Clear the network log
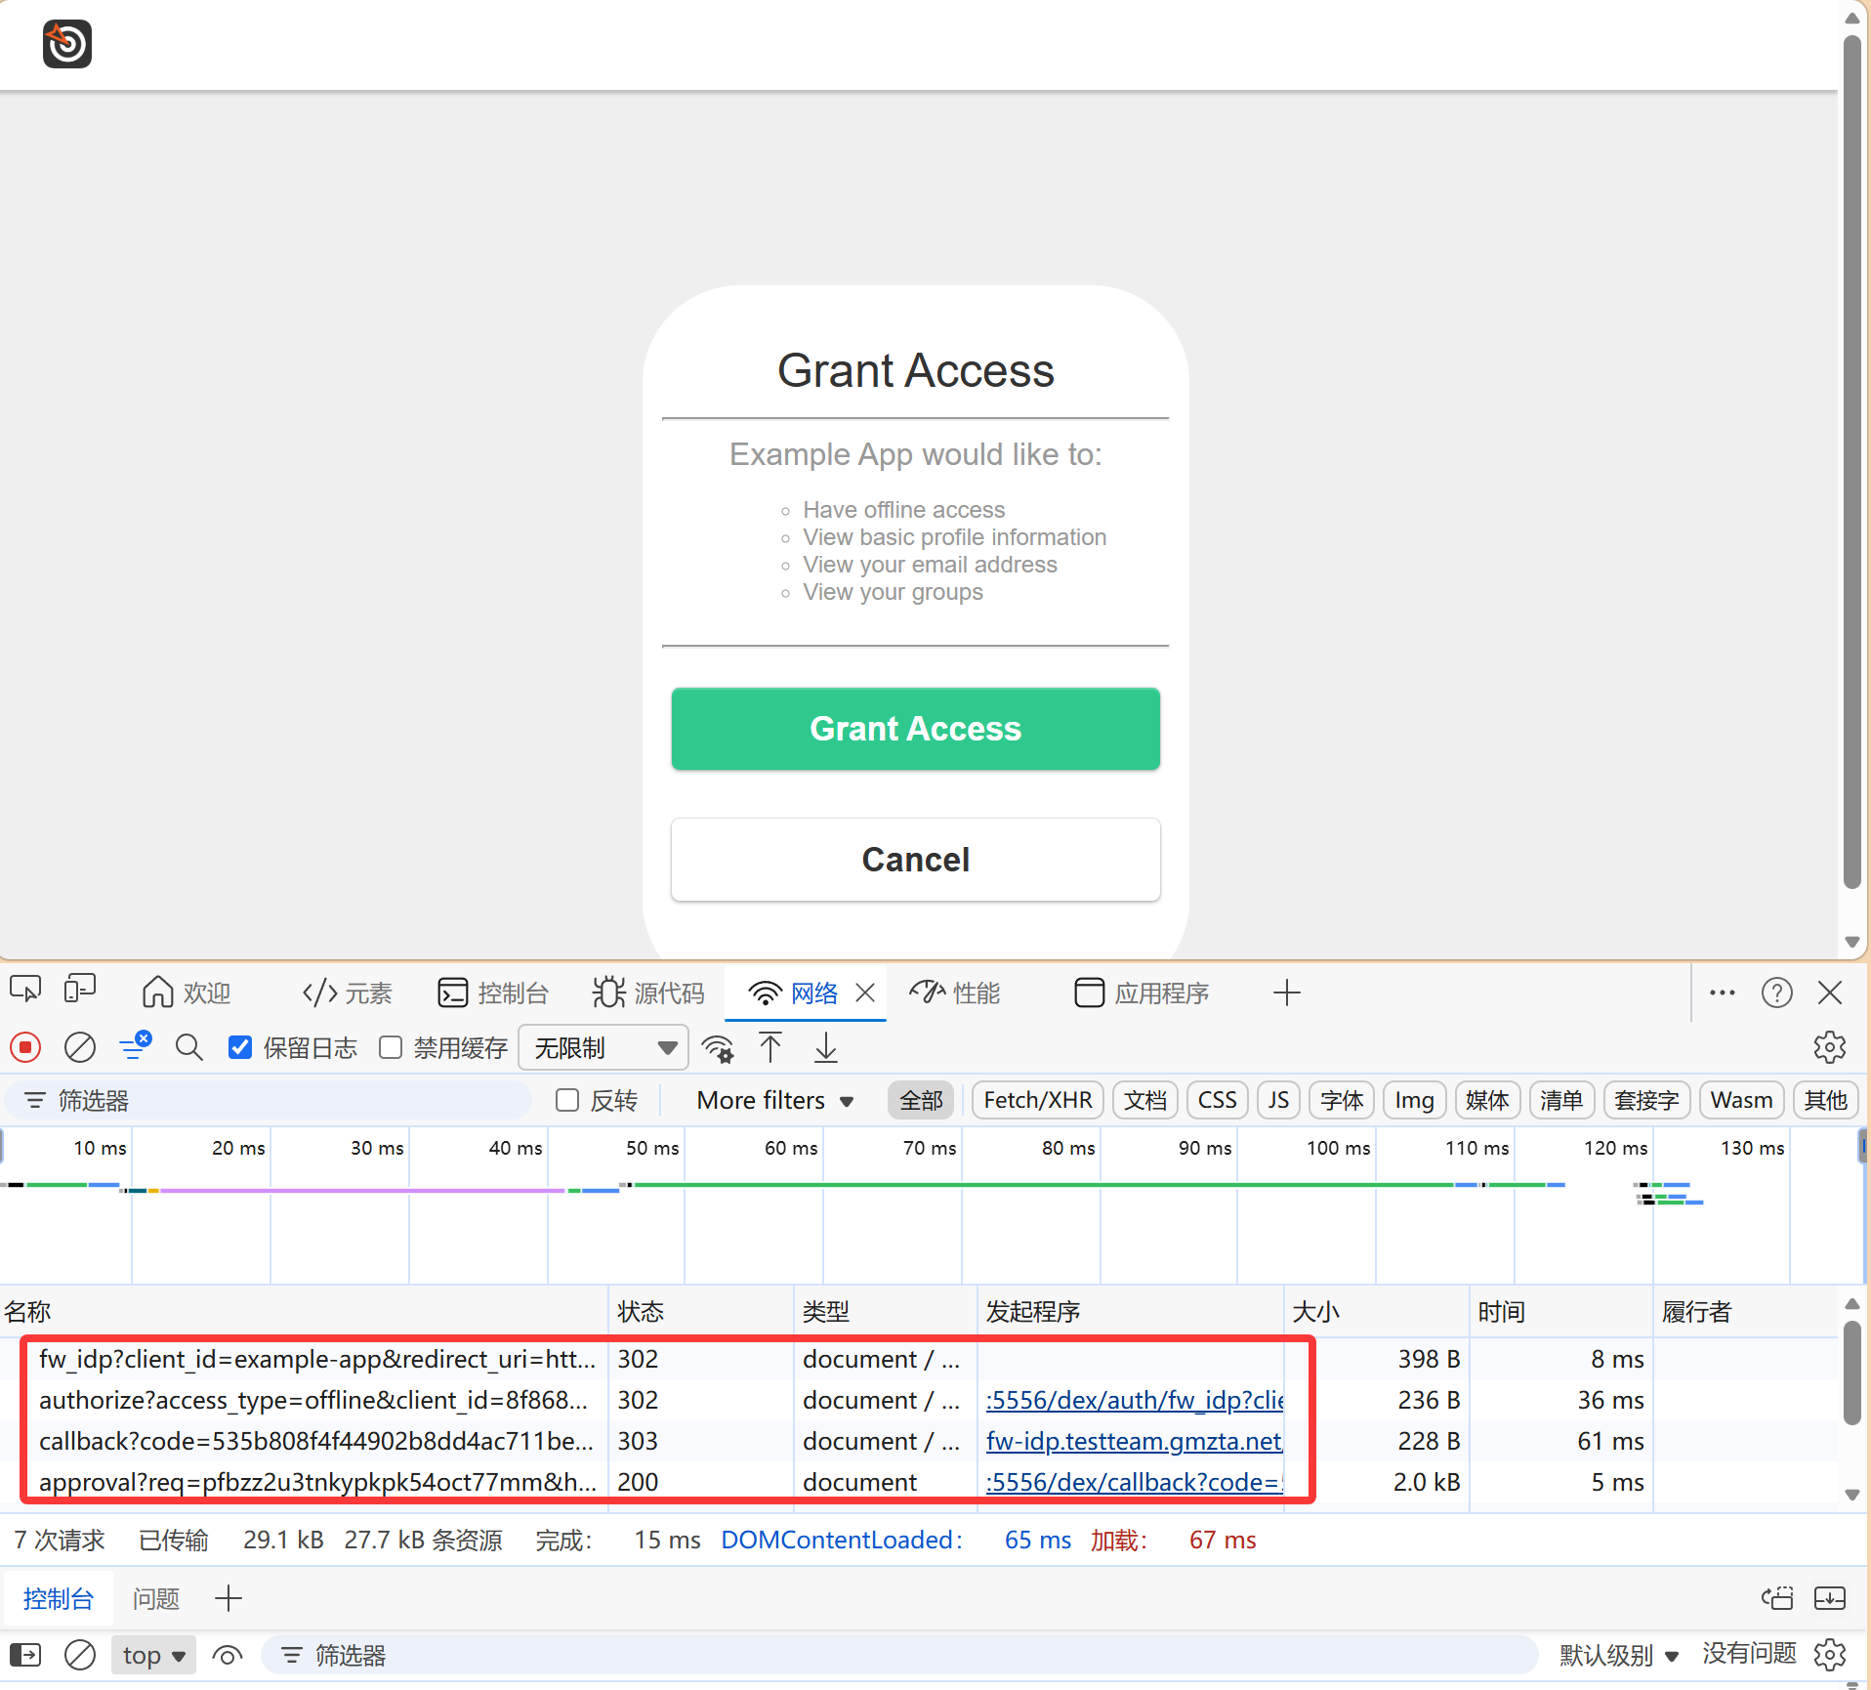The image size is (1871, 1690). click(x=80, y=1048)
